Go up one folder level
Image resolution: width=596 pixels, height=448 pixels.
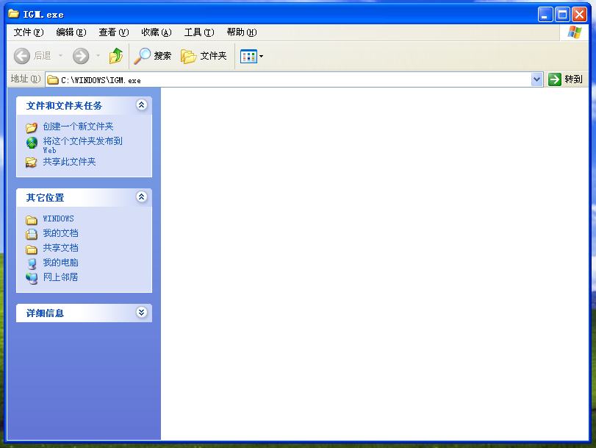pyautogui.click(x=116, y=56)
